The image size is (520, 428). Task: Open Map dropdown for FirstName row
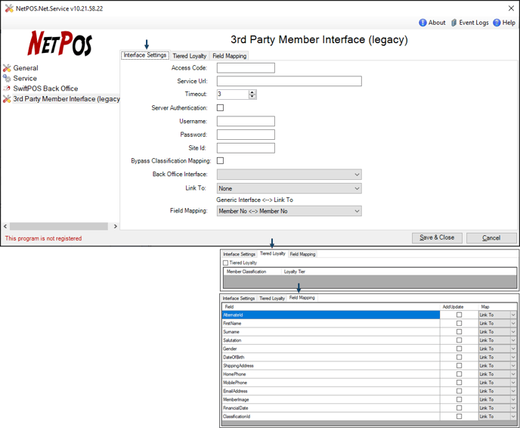click(x=497, y=323)
